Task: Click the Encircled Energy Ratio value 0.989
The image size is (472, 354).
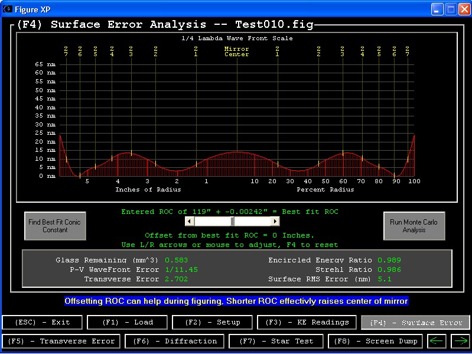Action: coord(389,260)
